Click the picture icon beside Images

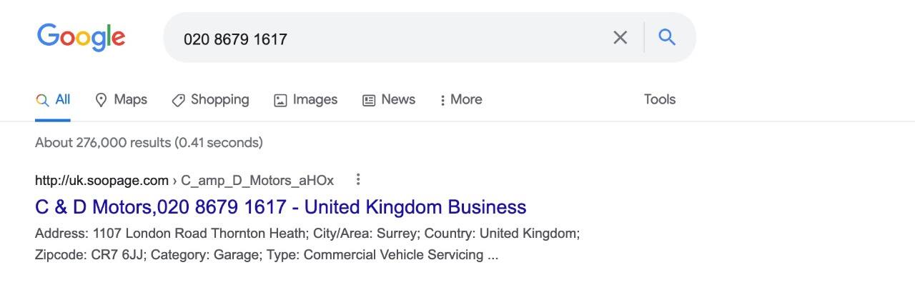pos(280,101)
